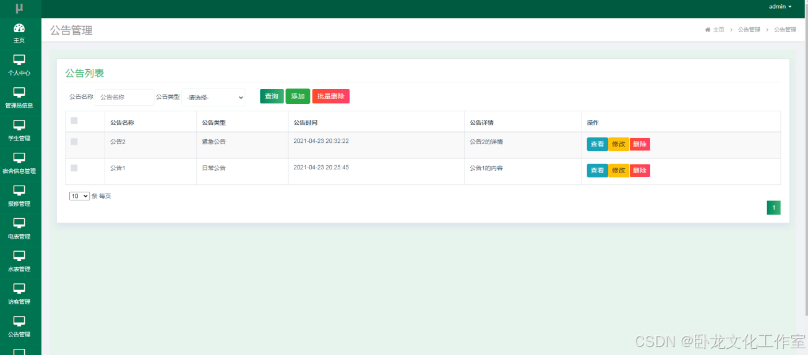
Task: Click the 查询 search button
Action: tap(272, 96)
